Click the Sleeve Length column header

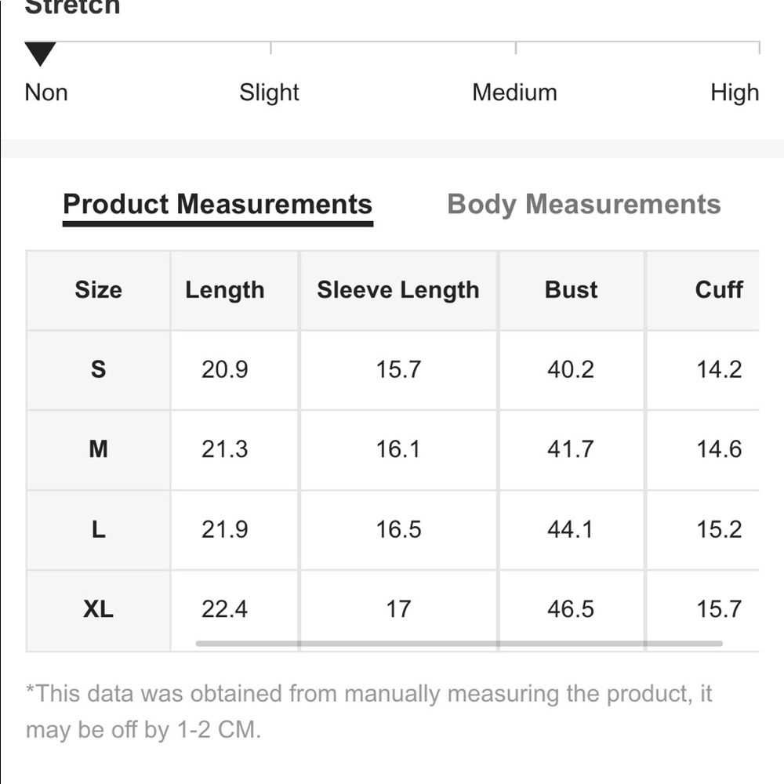point(397,290)
